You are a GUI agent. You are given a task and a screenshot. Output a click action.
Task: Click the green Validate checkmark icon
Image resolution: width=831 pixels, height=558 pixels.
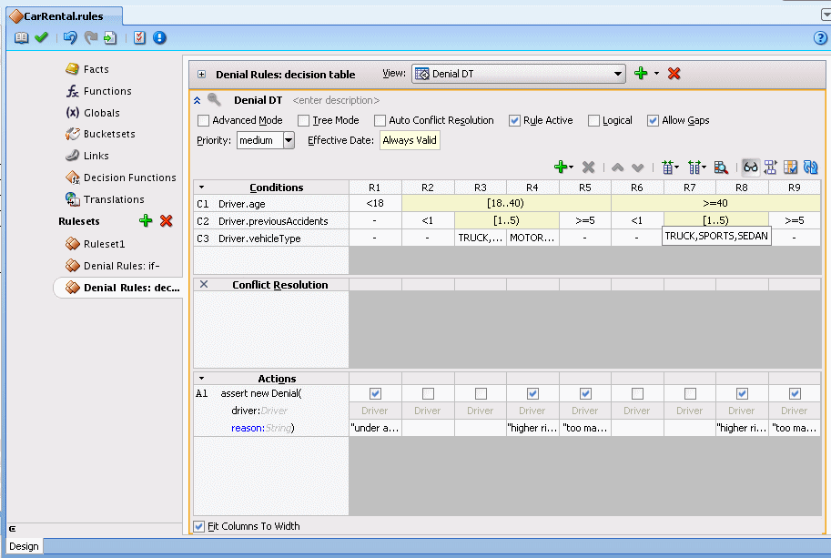pos(41,37)
